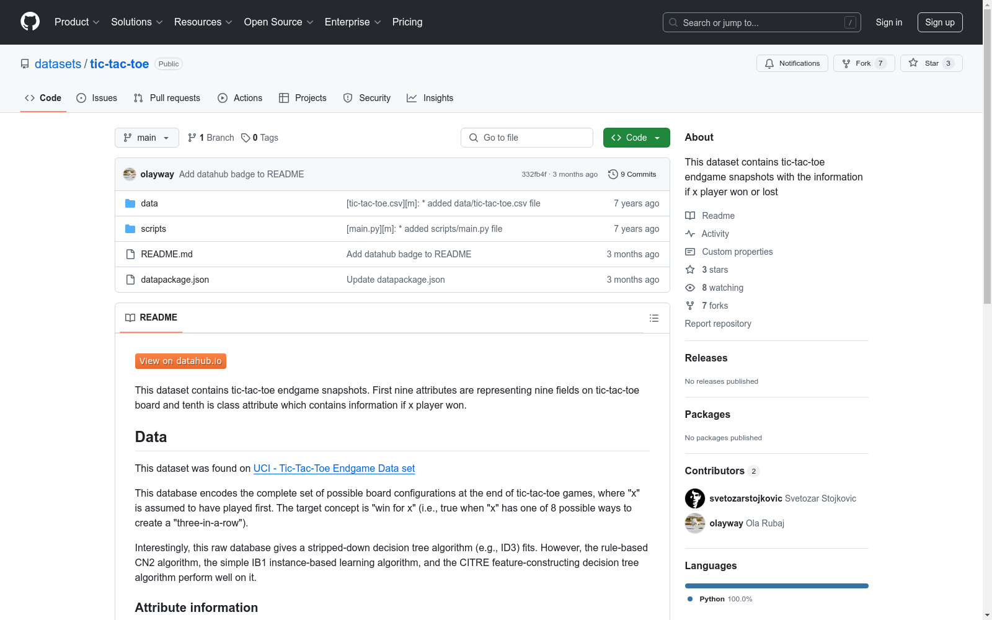
Task: Click the Sign up button
Action: click(940, 22)
